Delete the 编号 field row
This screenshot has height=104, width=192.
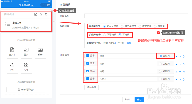pos(184,72)
